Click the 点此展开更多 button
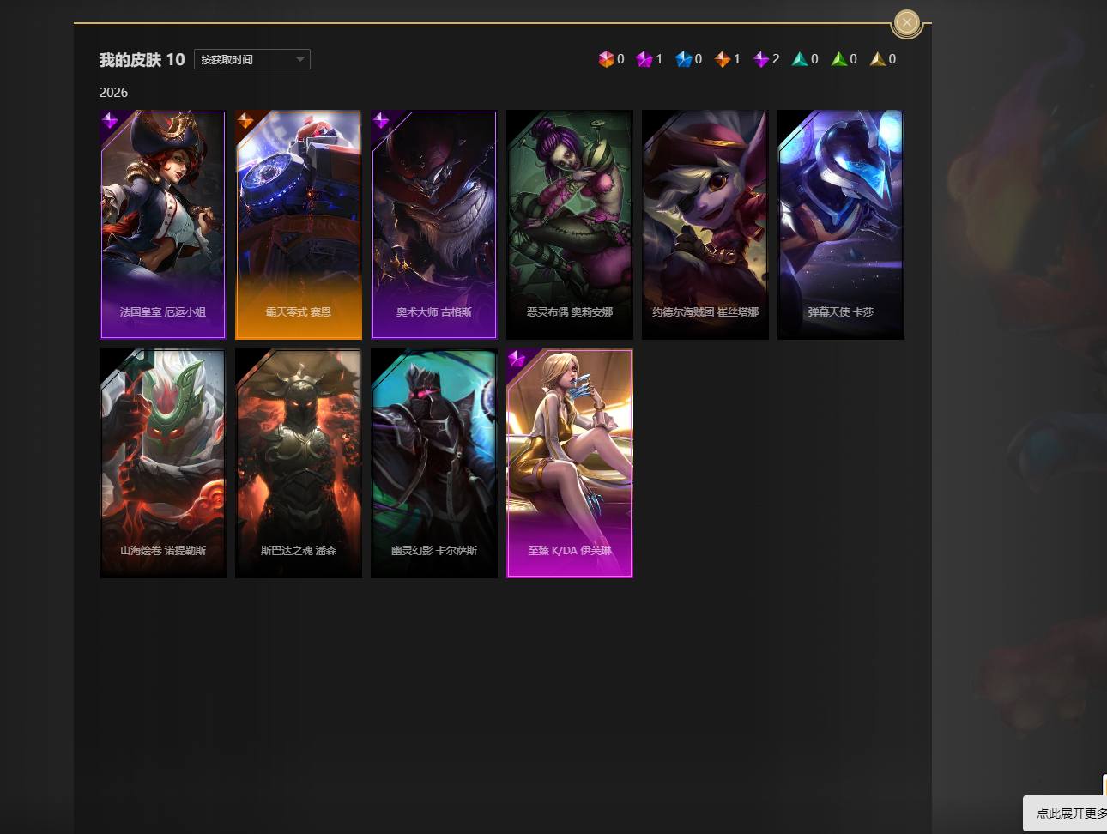 pyautogui.click(x=1065, y=813)
